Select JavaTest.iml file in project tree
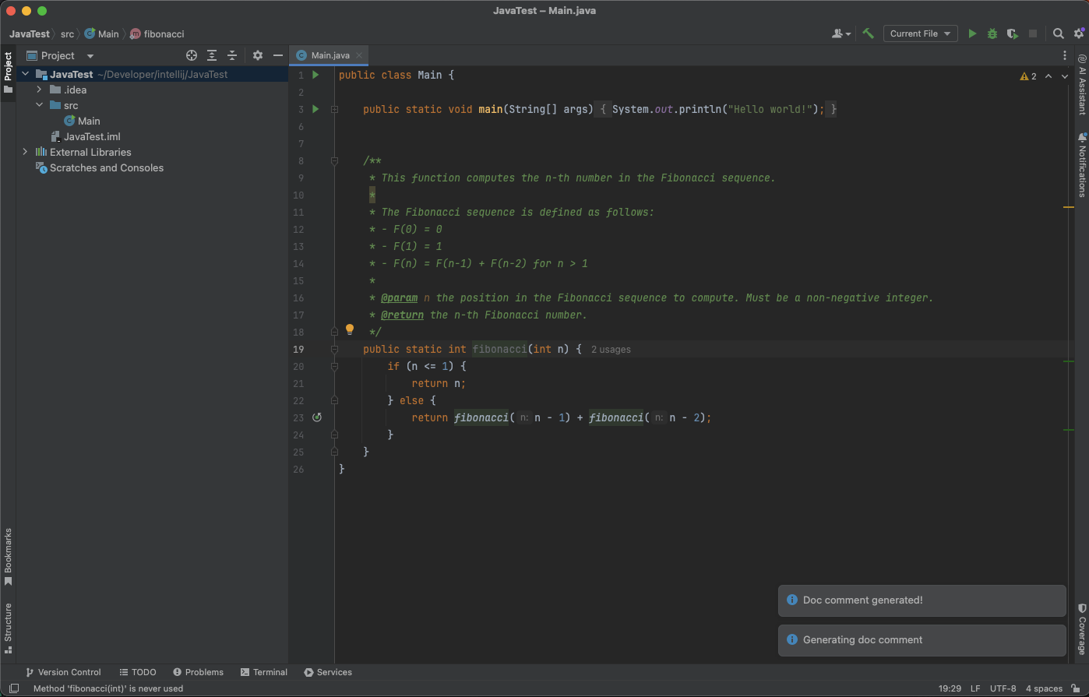The height and width of the screenshot is (697, 1089). (91, 136)
